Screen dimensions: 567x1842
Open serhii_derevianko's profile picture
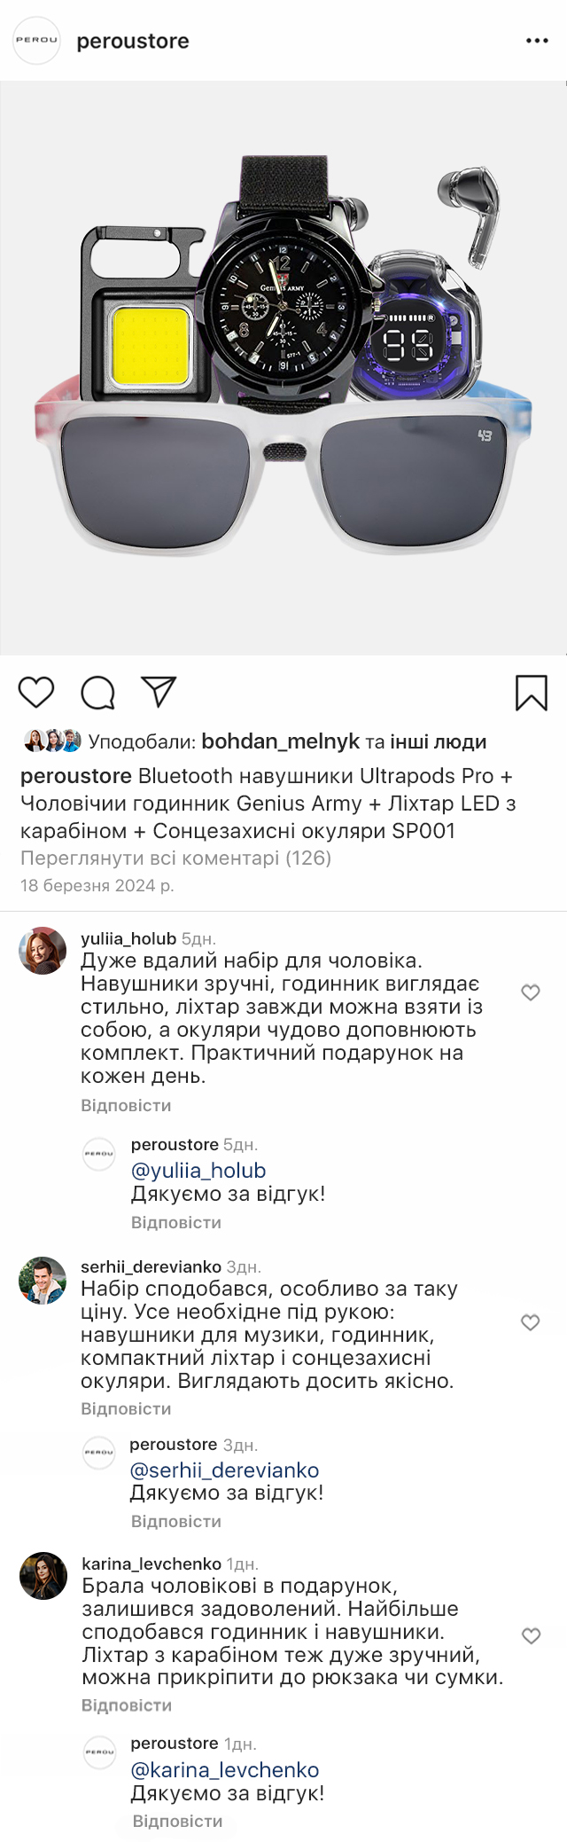coord(43,1281)
